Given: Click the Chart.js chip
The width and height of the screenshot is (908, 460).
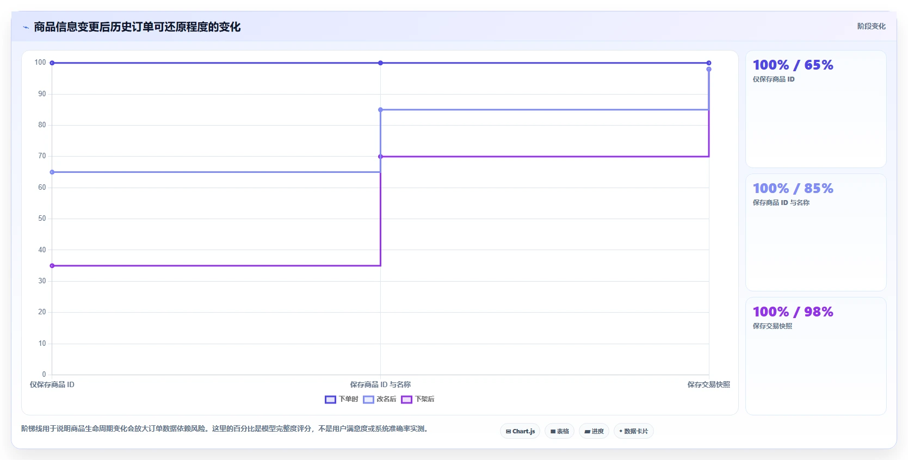Looking at the screenshot, I should [x=520, y=431].
